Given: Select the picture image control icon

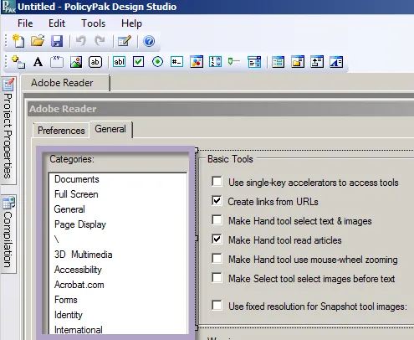Looking at the screenshot, I should point(76,62).
